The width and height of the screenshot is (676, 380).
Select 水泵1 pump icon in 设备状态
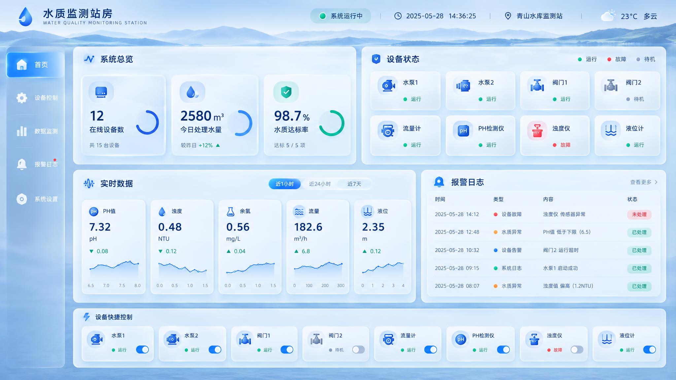[x=388, y=86]
